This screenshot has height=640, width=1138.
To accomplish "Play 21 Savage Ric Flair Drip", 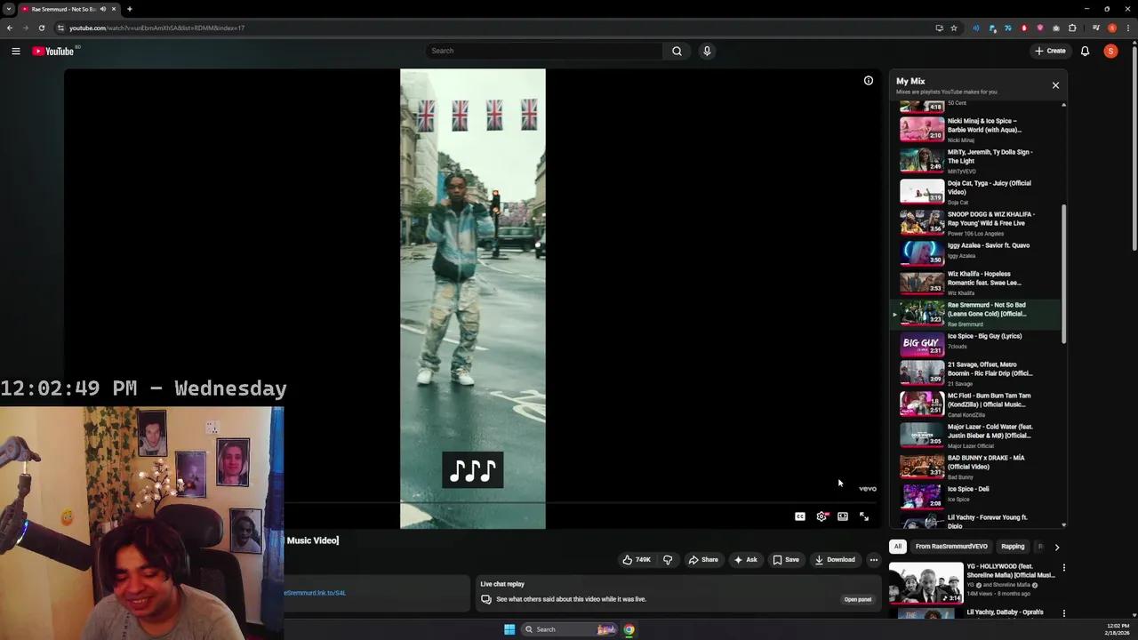I will pos(975,373).
